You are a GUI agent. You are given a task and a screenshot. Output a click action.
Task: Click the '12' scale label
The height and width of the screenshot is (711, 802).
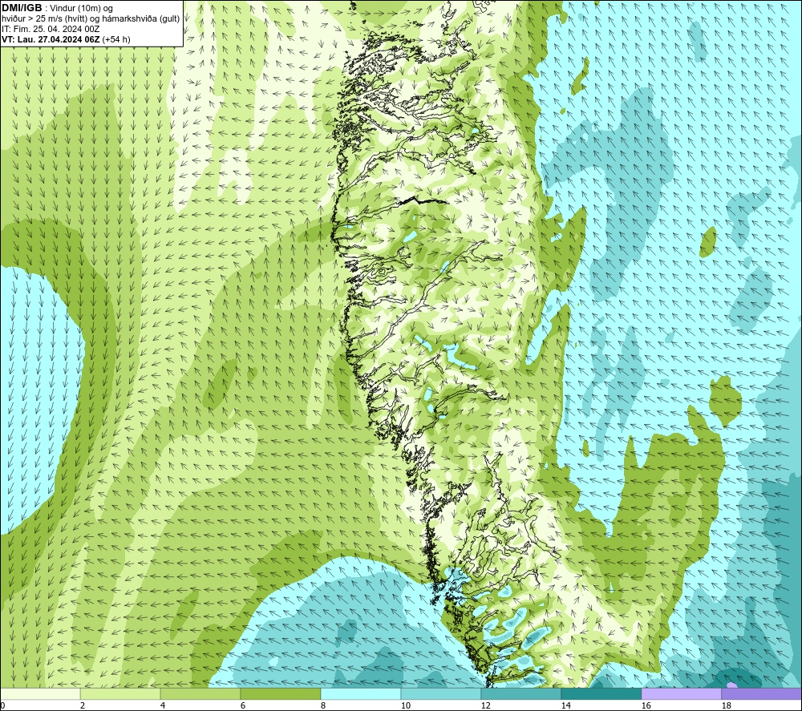(485, 706)
